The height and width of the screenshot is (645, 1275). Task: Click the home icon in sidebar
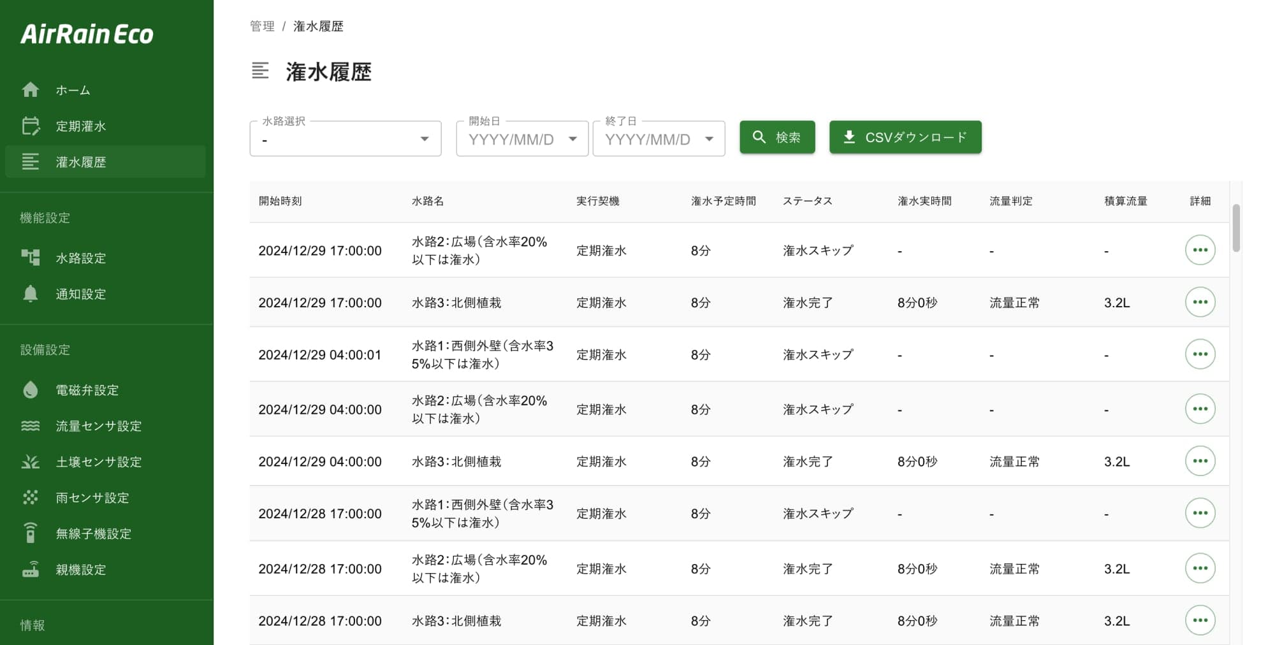click(x=30, y=90)
